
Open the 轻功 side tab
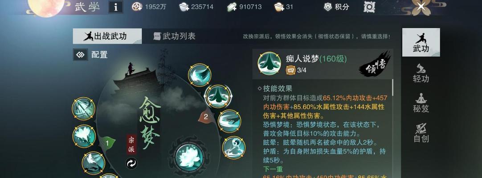(421, 73)
